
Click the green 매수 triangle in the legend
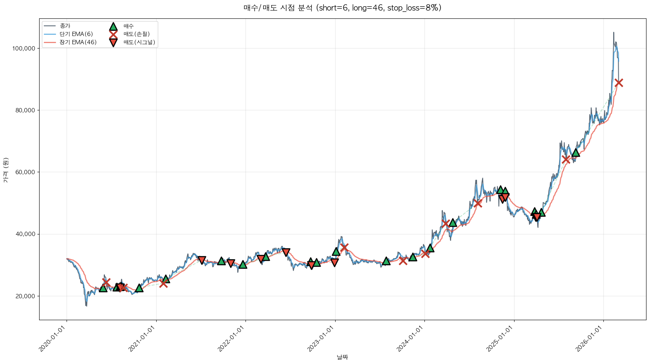click(113, 26)
